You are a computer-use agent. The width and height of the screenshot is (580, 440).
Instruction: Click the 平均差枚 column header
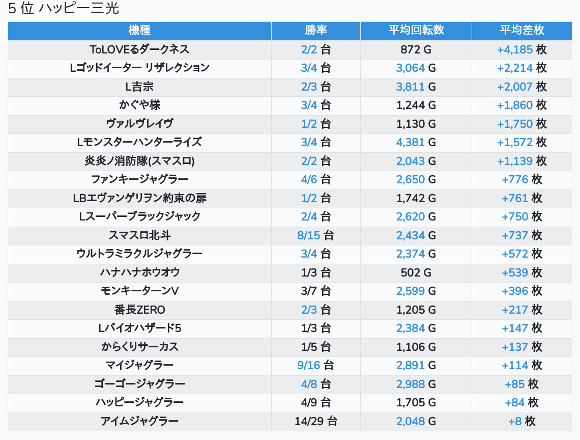[522, 31]
